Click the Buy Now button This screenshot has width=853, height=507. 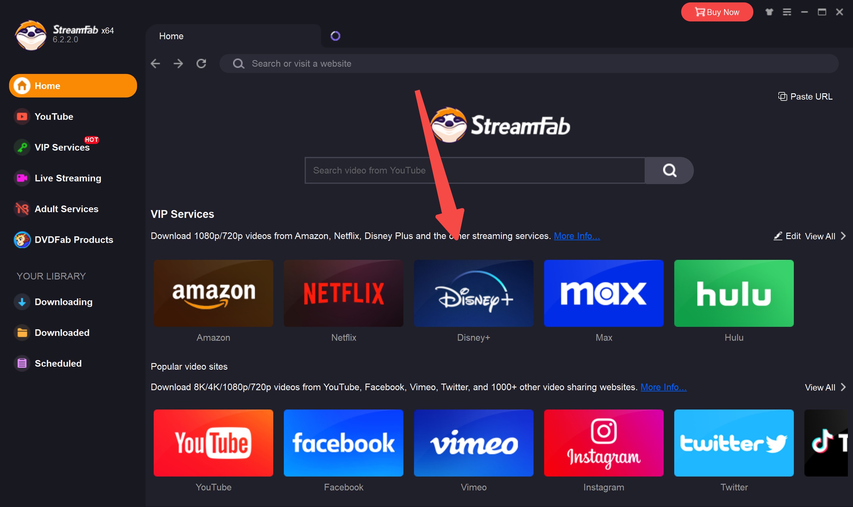pyautogui.click(x=717, y=12)
